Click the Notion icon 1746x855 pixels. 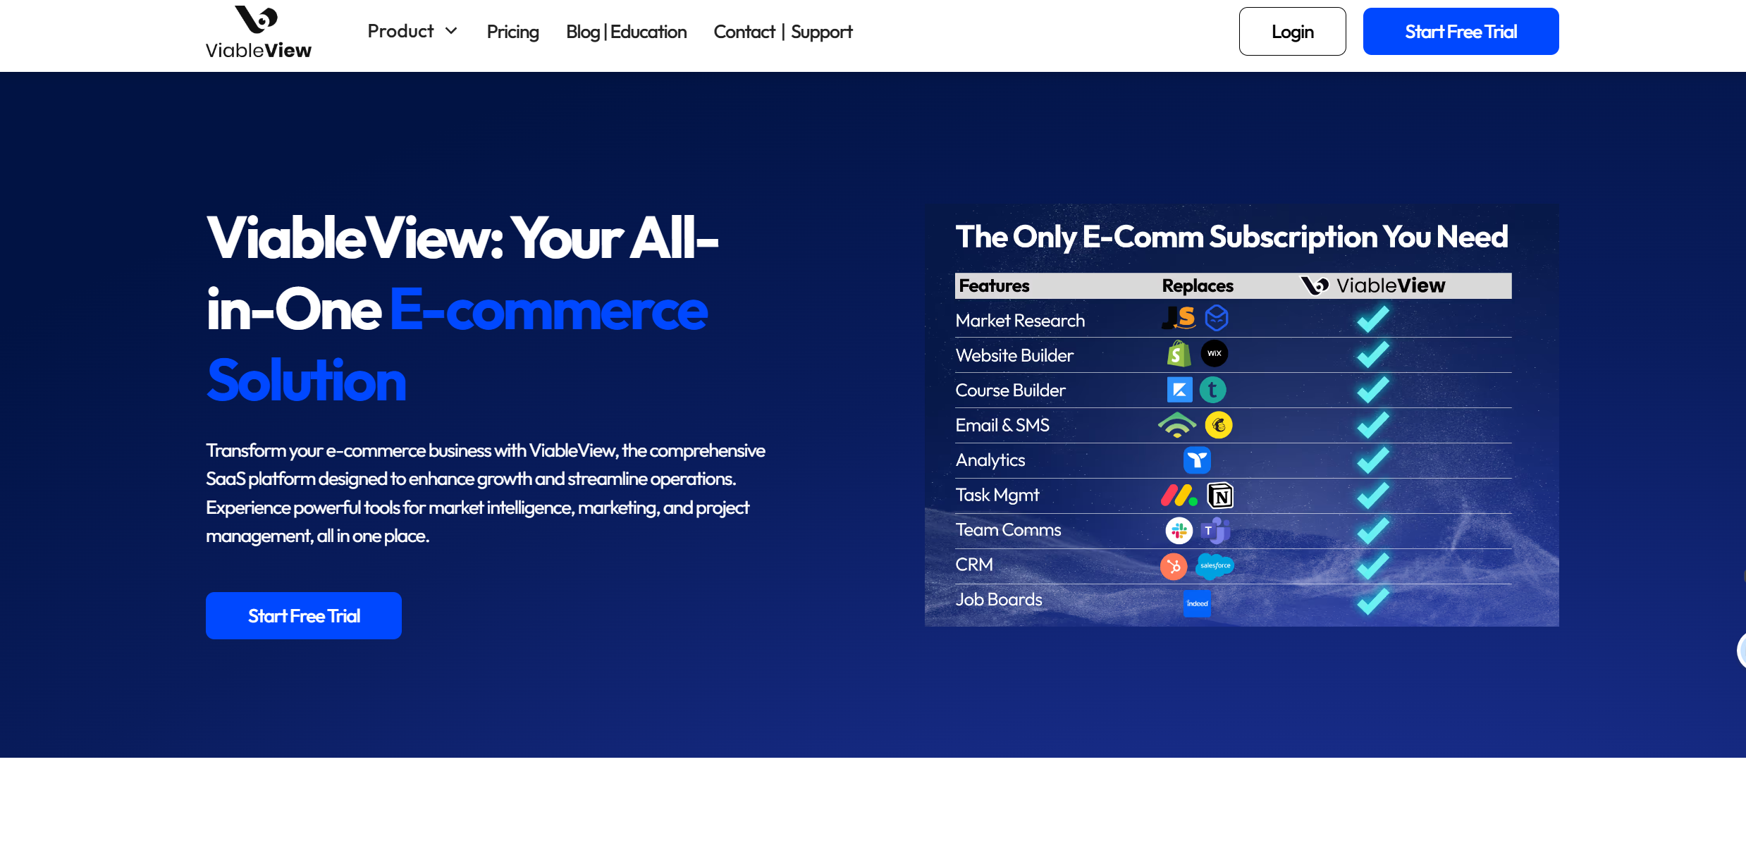[1220, 496]
